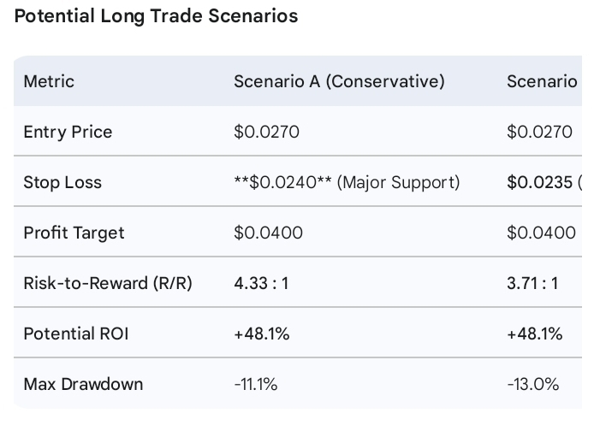Select the rightmost column's $0.0400 profit target
Viewport: 594px width, 431px height.
click(541, 233)
